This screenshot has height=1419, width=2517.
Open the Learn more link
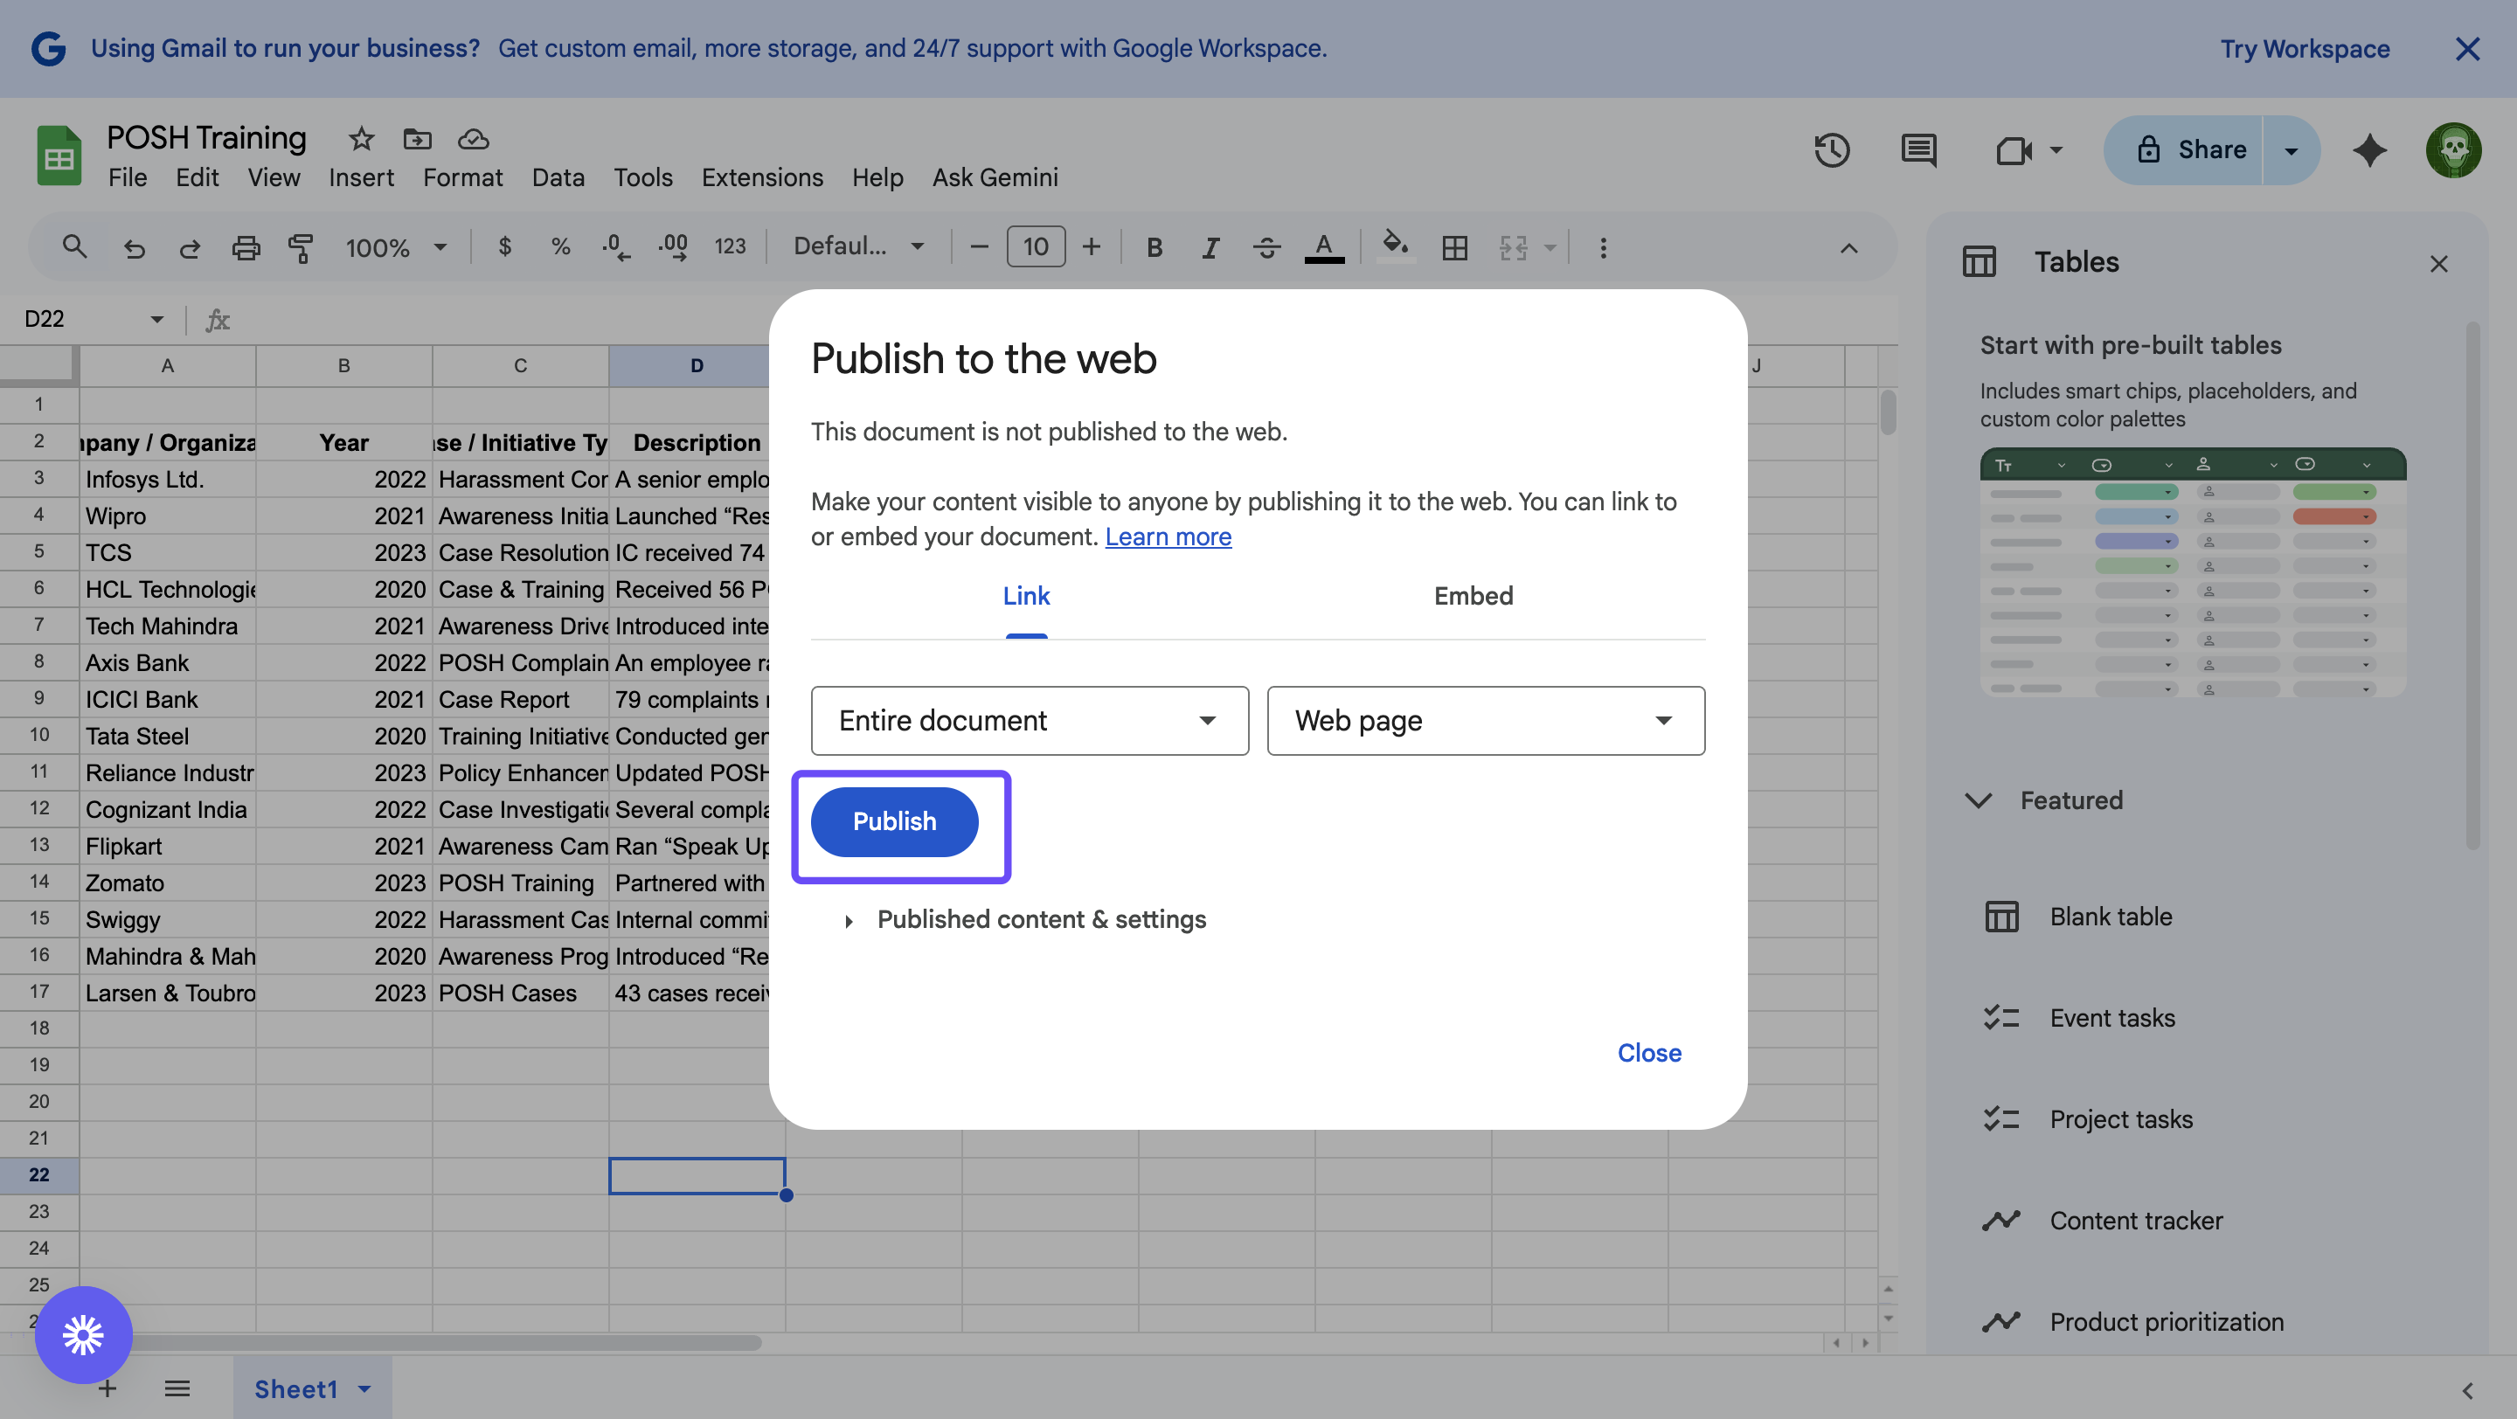1168,536
